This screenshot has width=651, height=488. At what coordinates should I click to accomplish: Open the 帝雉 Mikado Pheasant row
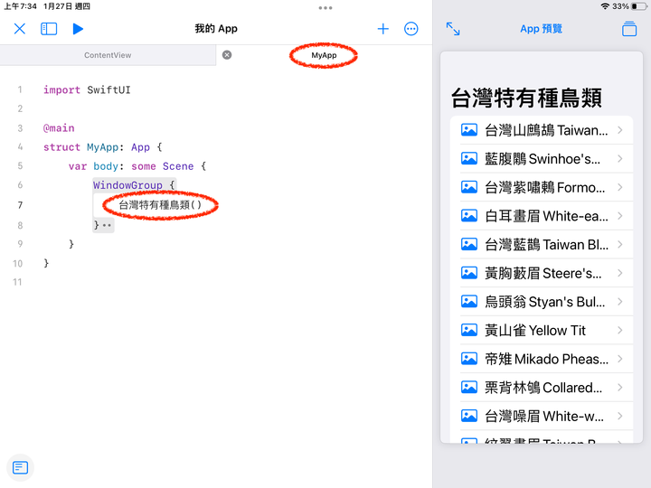click(x=542, y=360)
